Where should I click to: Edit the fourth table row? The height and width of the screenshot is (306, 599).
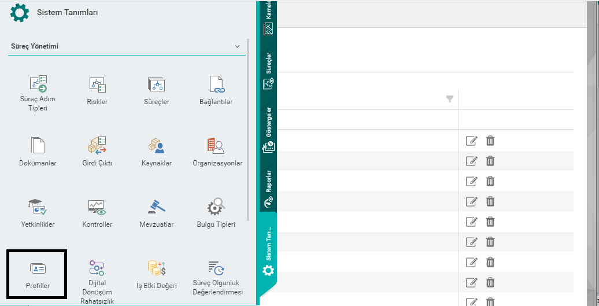tap(472, 201)
